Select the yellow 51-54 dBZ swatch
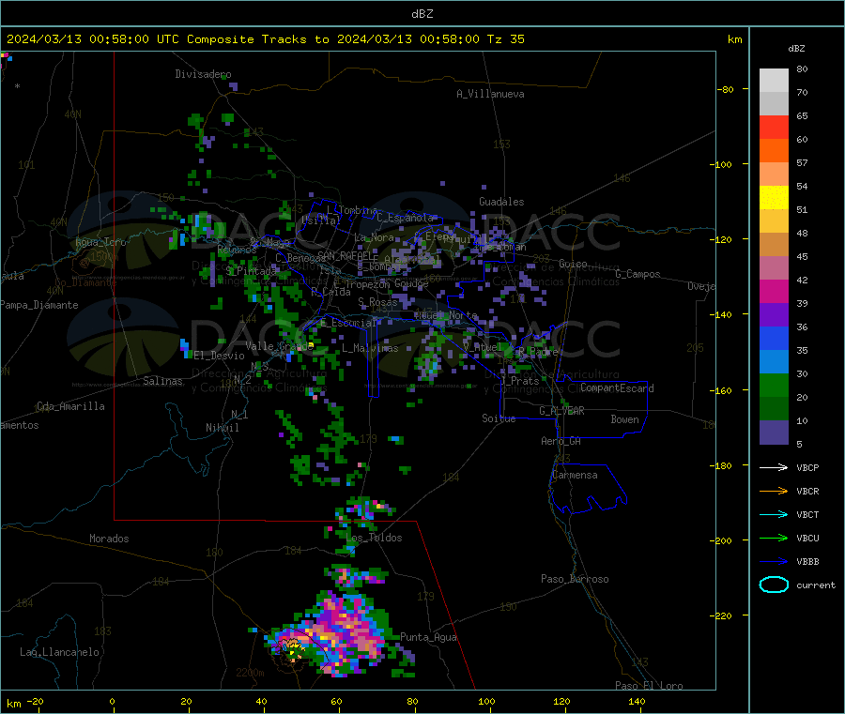Viewport: 845px width, 714px height. click(x=774, y=198)
